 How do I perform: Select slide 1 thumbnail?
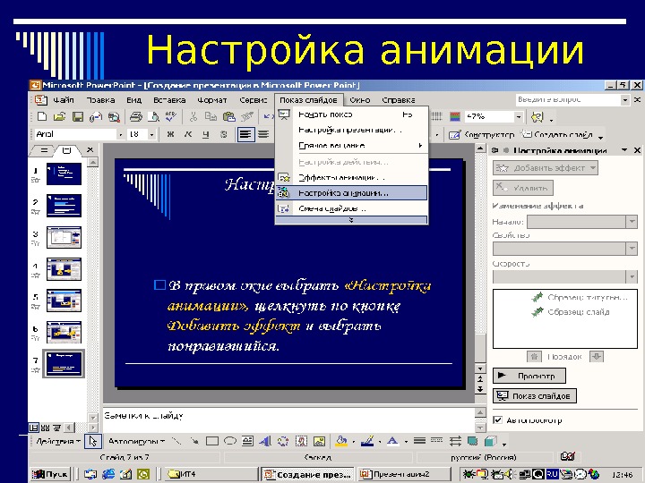click(x=64, y=174)
